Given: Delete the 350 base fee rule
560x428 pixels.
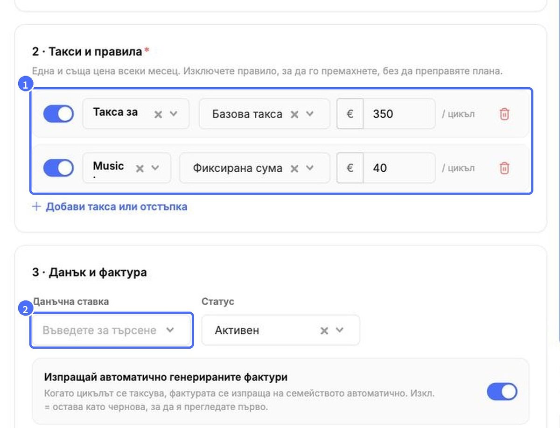Looking at the screenshot, I should [504, 114].
